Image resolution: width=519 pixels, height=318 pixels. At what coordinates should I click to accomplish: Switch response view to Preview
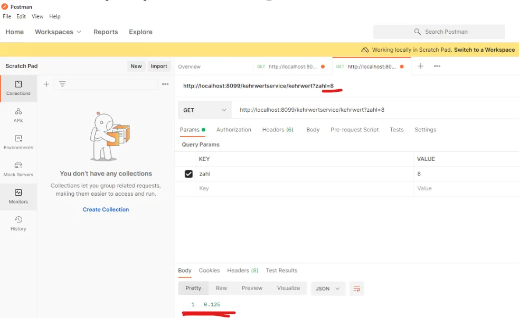(252, 288)
